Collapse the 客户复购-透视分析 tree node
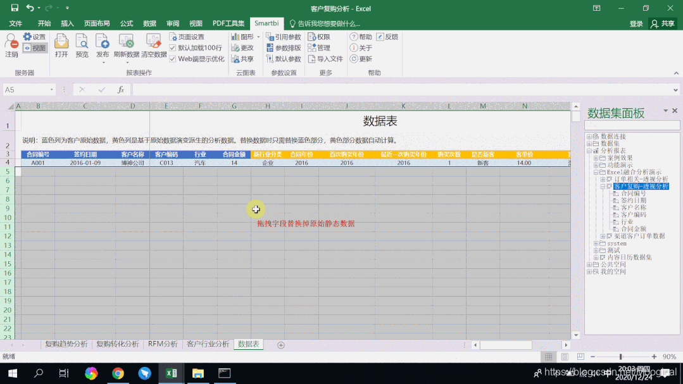 (x=603, y=186)
